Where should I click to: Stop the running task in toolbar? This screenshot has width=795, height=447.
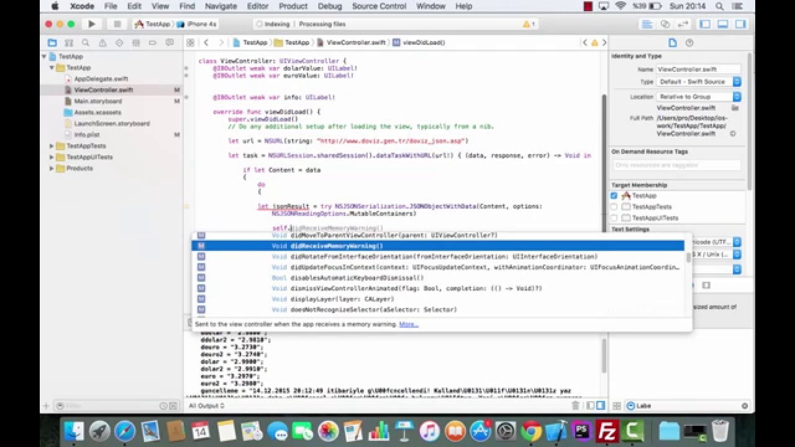point(116,24)
